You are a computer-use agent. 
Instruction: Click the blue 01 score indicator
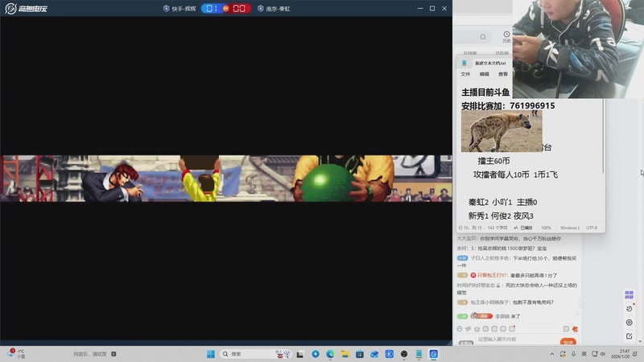tap(212, 8)
